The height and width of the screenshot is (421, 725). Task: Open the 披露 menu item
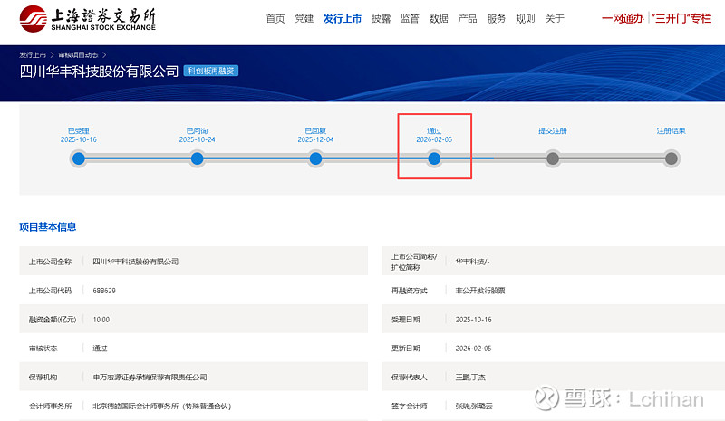click(381, 18)
